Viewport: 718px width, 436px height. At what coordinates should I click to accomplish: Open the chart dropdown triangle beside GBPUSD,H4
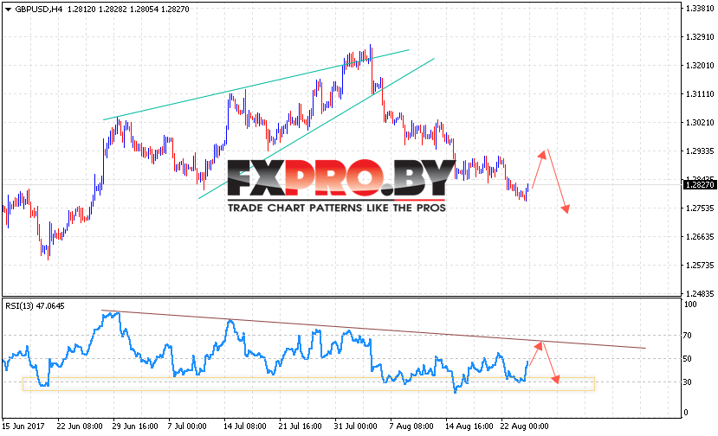tap(8, 10)
